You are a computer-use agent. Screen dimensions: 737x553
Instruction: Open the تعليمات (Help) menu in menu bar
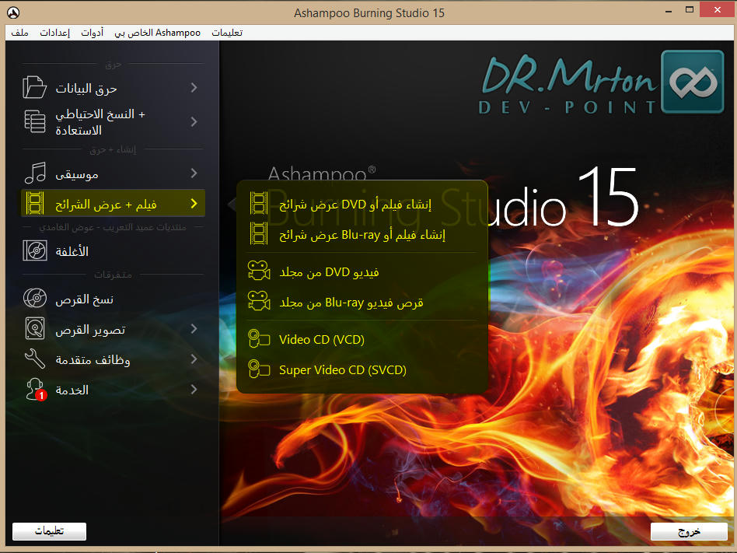pyautogui.click(x=227, y=33)
